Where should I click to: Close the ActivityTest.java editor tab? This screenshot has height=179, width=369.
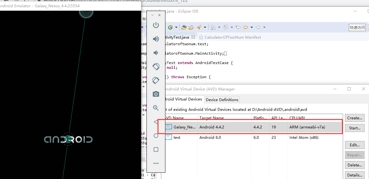point(193,37)
